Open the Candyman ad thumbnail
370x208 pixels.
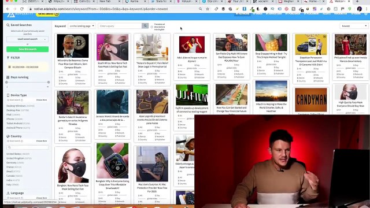click(x=311, y=100)
